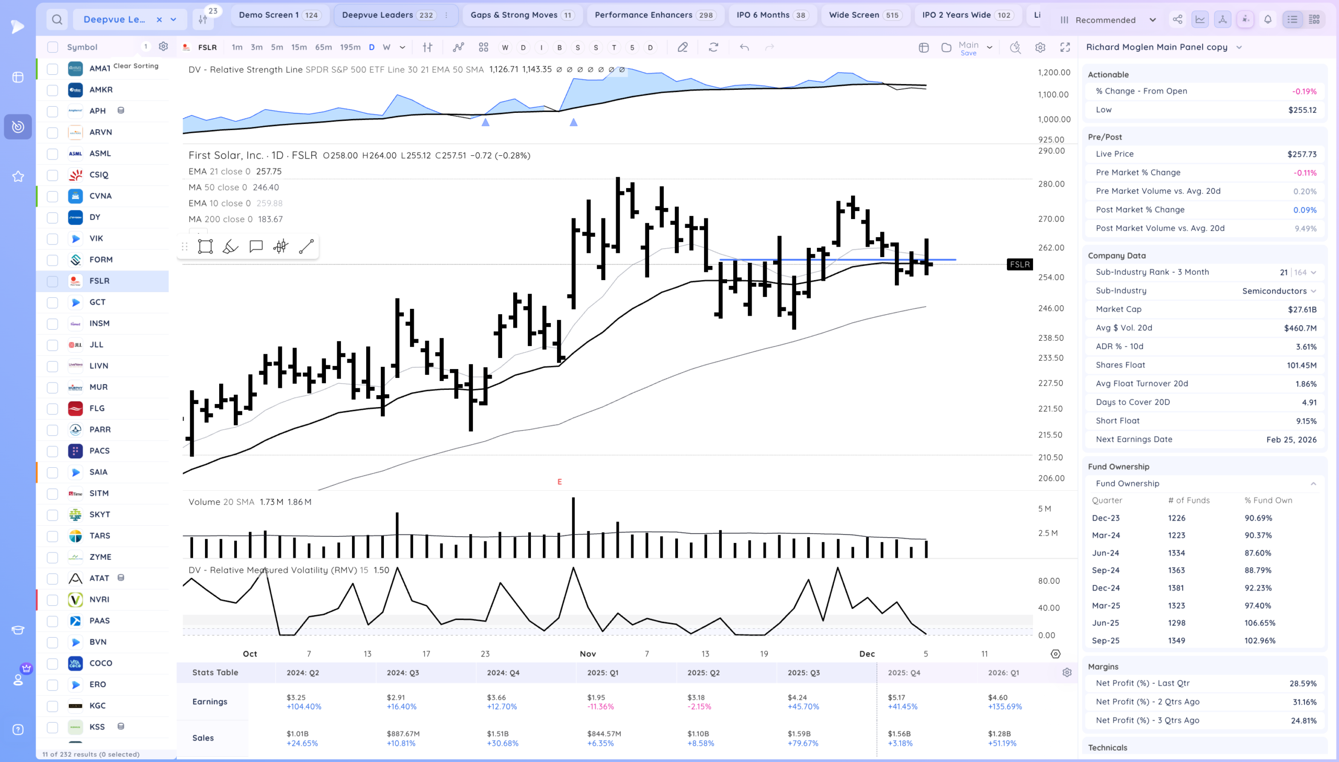
Task: Select the rectangle drawing tool
Action: 205,247
